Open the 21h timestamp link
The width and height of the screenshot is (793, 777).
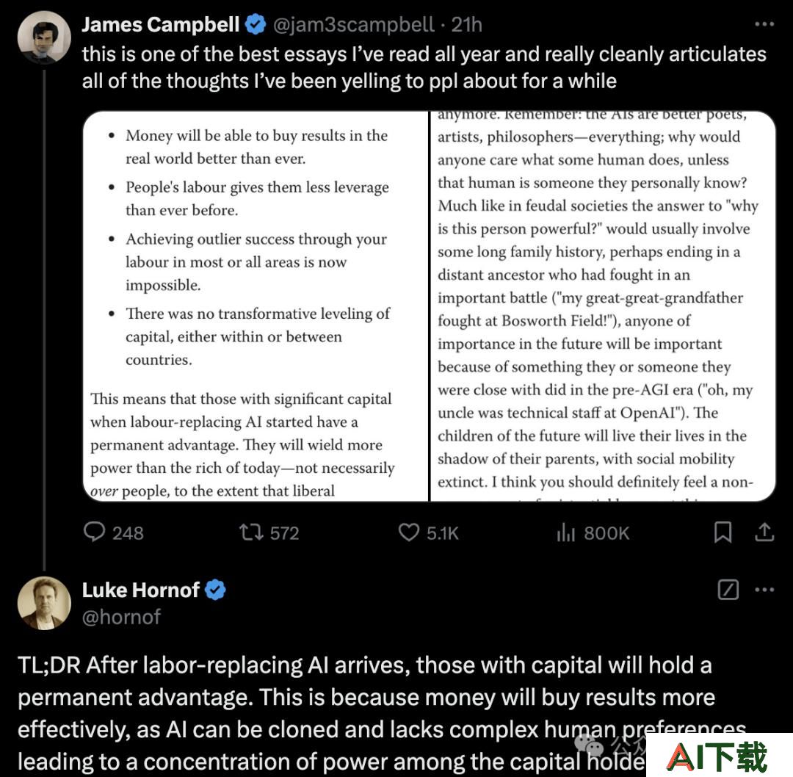click(x=466, y=24)
